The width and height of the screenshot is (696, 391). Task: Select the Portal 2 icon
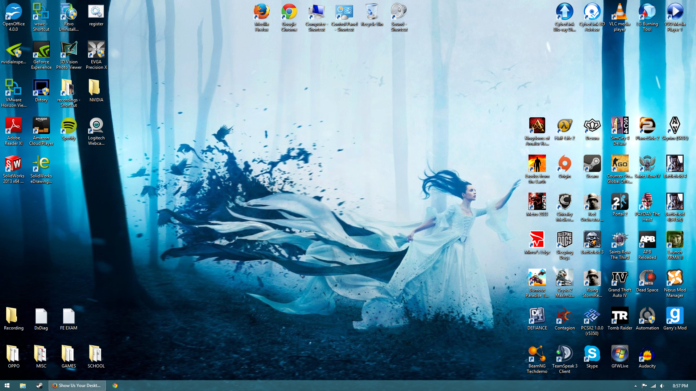[620, 205]
